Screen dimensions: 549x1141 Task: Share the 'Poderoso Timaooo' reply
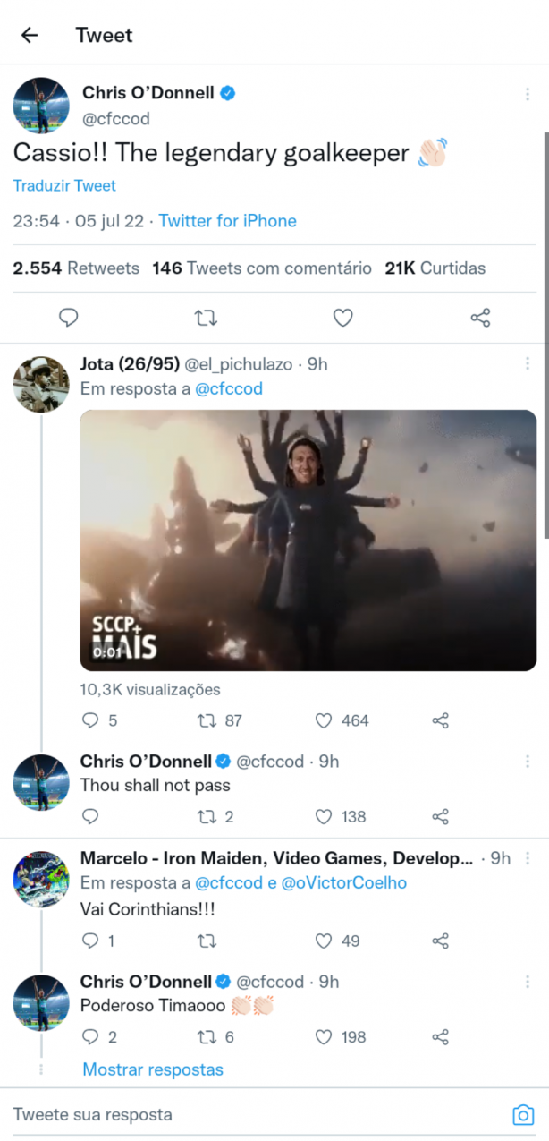440,1036
